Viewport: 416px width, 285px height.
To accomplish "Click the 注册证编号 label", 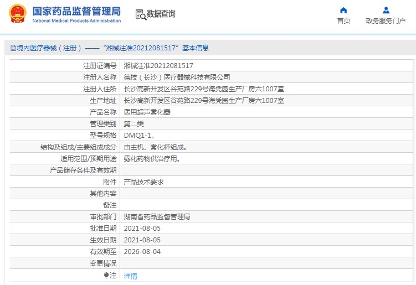I will (x=100, y=65).
